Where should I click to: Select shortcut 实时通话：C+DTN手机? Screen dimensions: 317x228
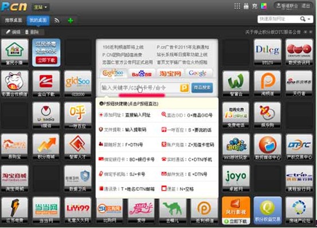187,159
